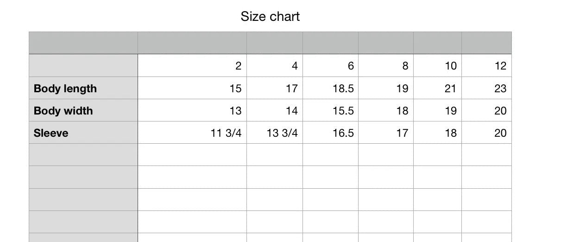Select the Body length row header

[x=83, y=88]
